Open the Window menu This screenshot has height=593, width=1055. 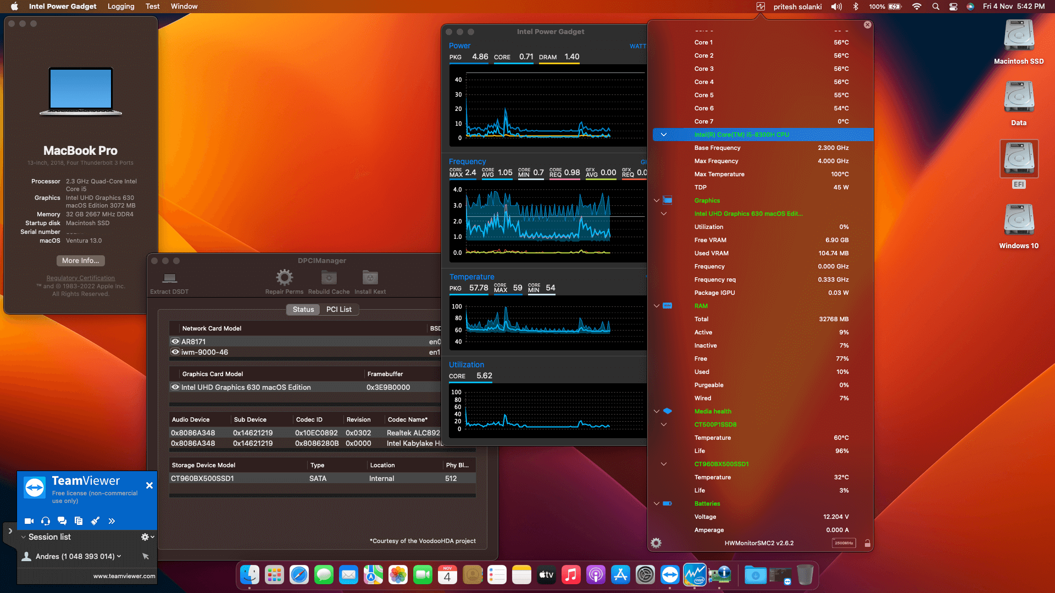pos(184,7)
